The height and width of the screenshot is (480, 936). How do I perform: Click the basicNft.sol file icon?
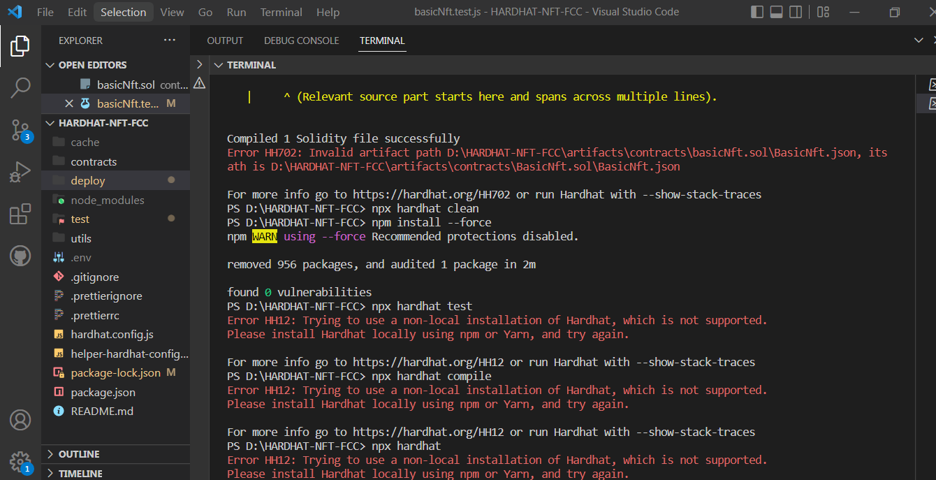pyautogui.click(x=85, y=85)
